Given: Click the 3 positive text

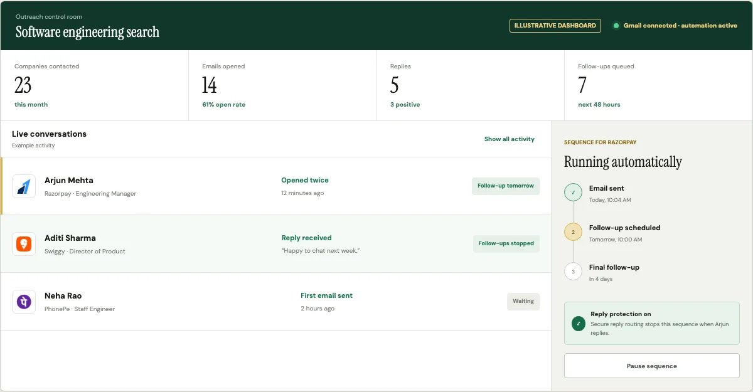Looking at the screenshot, I should click(x=405, y=105).
